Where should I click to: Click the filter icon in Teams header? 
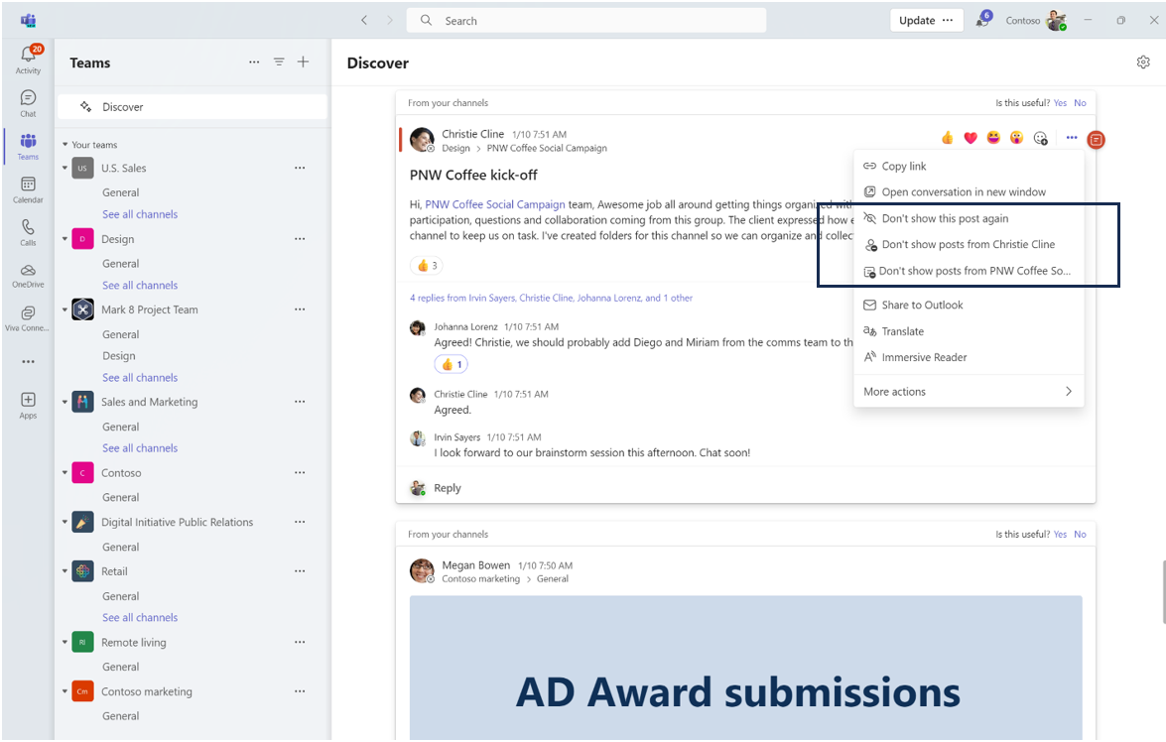pyautogui.click(x=279, y=62)
